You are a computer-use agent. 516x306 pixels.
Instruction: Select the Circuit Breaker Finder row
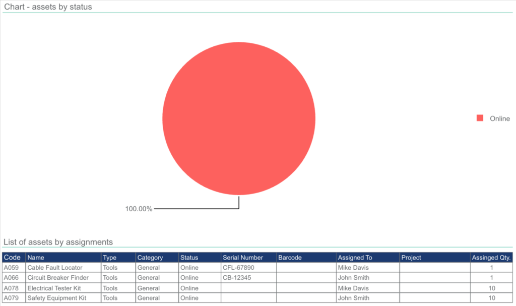click(58, 278)
